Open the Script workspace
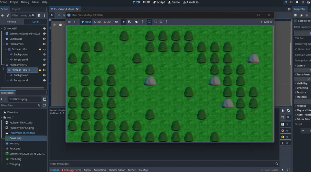The image size is (311, 172). tap(159, 2)
